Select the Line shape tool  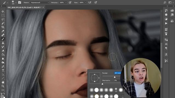3,78
